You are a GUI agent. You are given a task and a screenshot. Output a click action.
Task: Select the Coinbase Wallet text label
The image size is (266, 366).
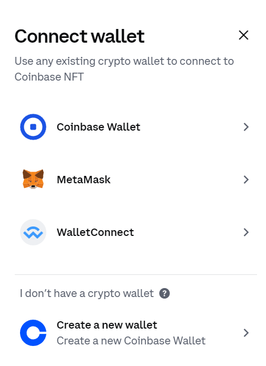(x=98, y=127)
